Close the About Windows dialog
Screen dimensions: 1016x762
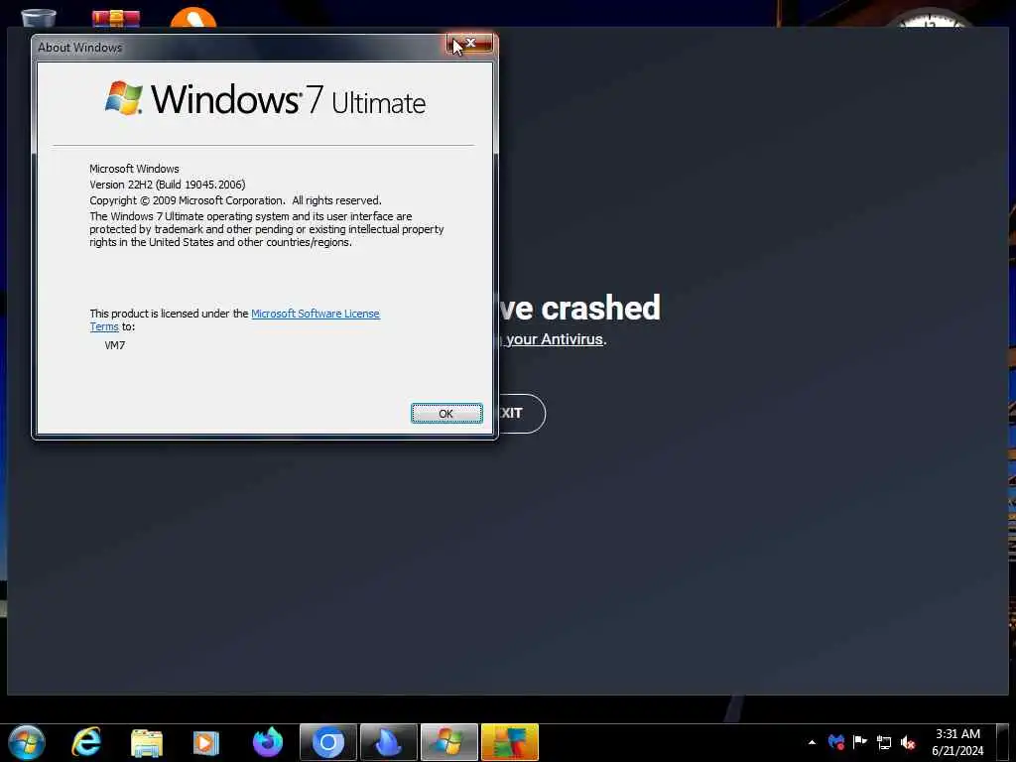point(469,44)
